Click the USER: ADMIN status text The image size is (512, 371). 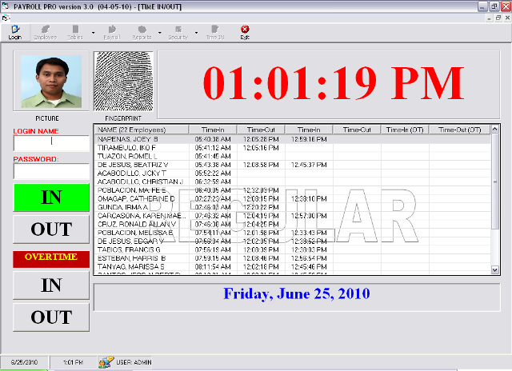tap(134, 362)
